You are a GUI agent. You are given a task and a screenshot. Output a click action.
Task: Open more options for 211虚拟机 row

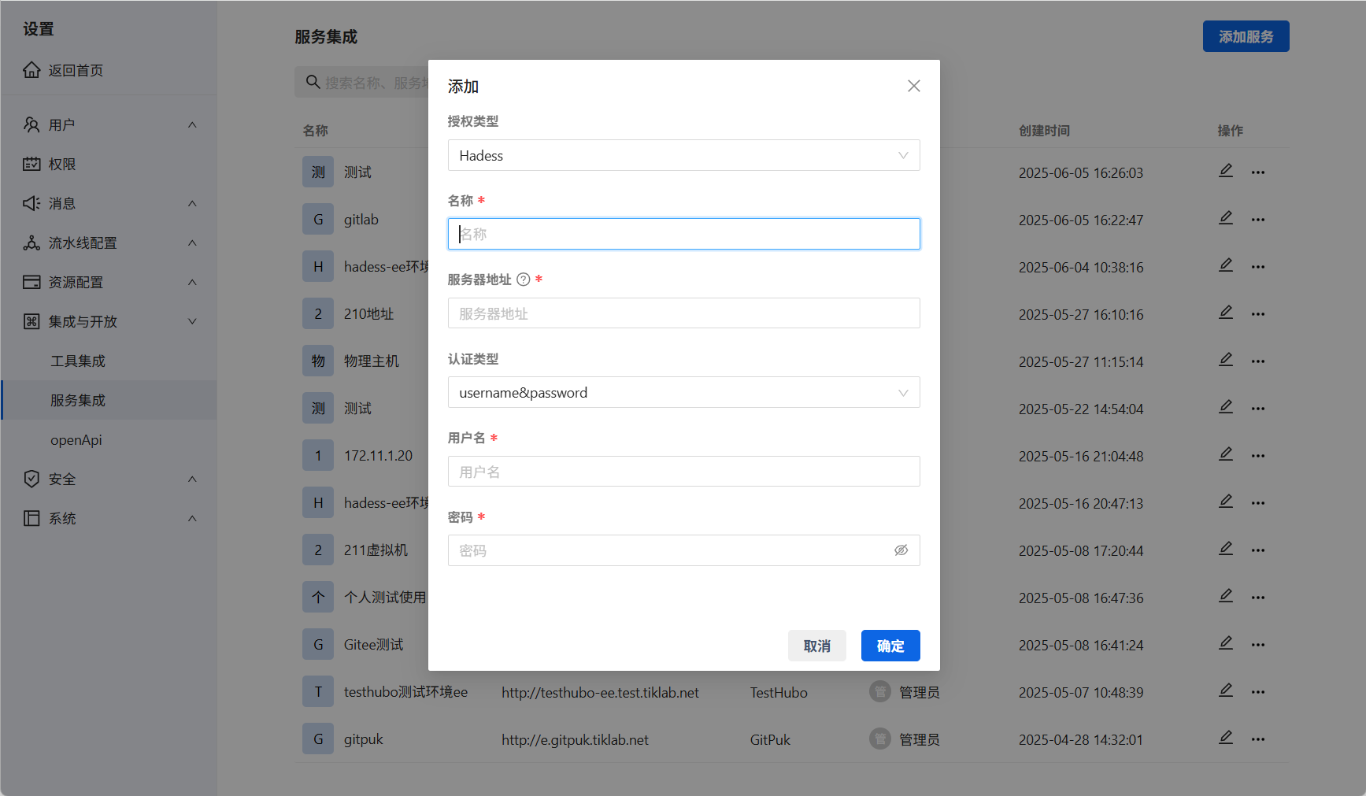(x=1258, y=550)
